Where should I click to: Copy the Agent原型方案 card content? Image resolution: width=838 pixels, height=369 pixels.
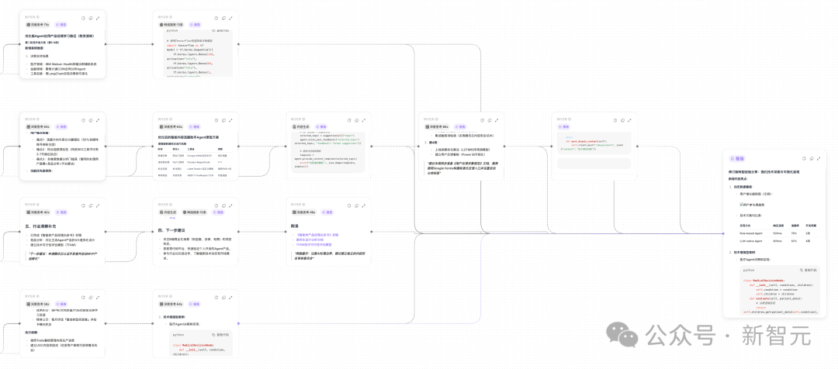pyautogui.click(x=223, y=119)
